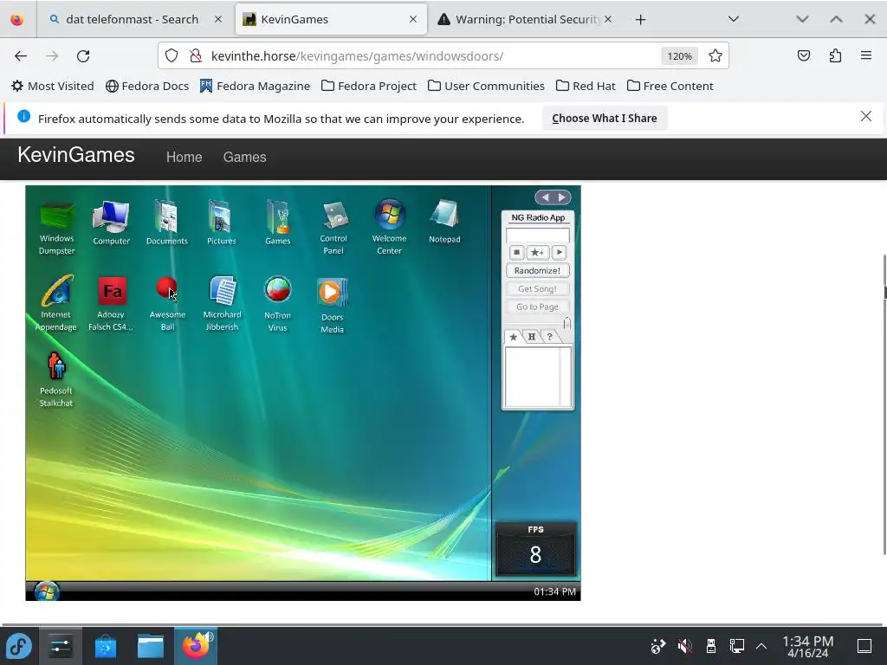The image size is (887, 665).
Task: Go to Home in KevinGames navbar
Action: click(x=184, y=158)
